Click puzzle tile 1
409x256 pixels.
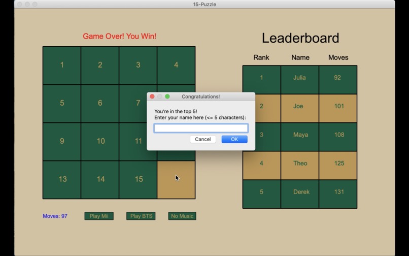(x=62, y=66)
